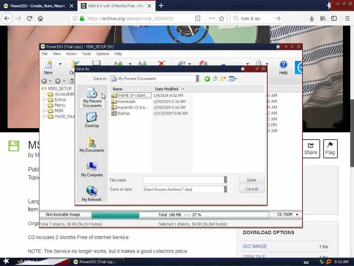Reload the archive.org page
The width and height of the screenshot is (354, 266).
pos(29,18)
